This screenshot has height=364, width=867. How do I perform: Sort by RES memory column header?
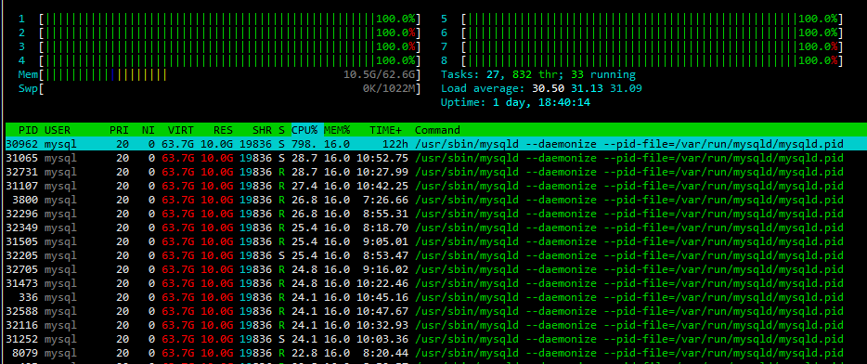click(224, 131)
